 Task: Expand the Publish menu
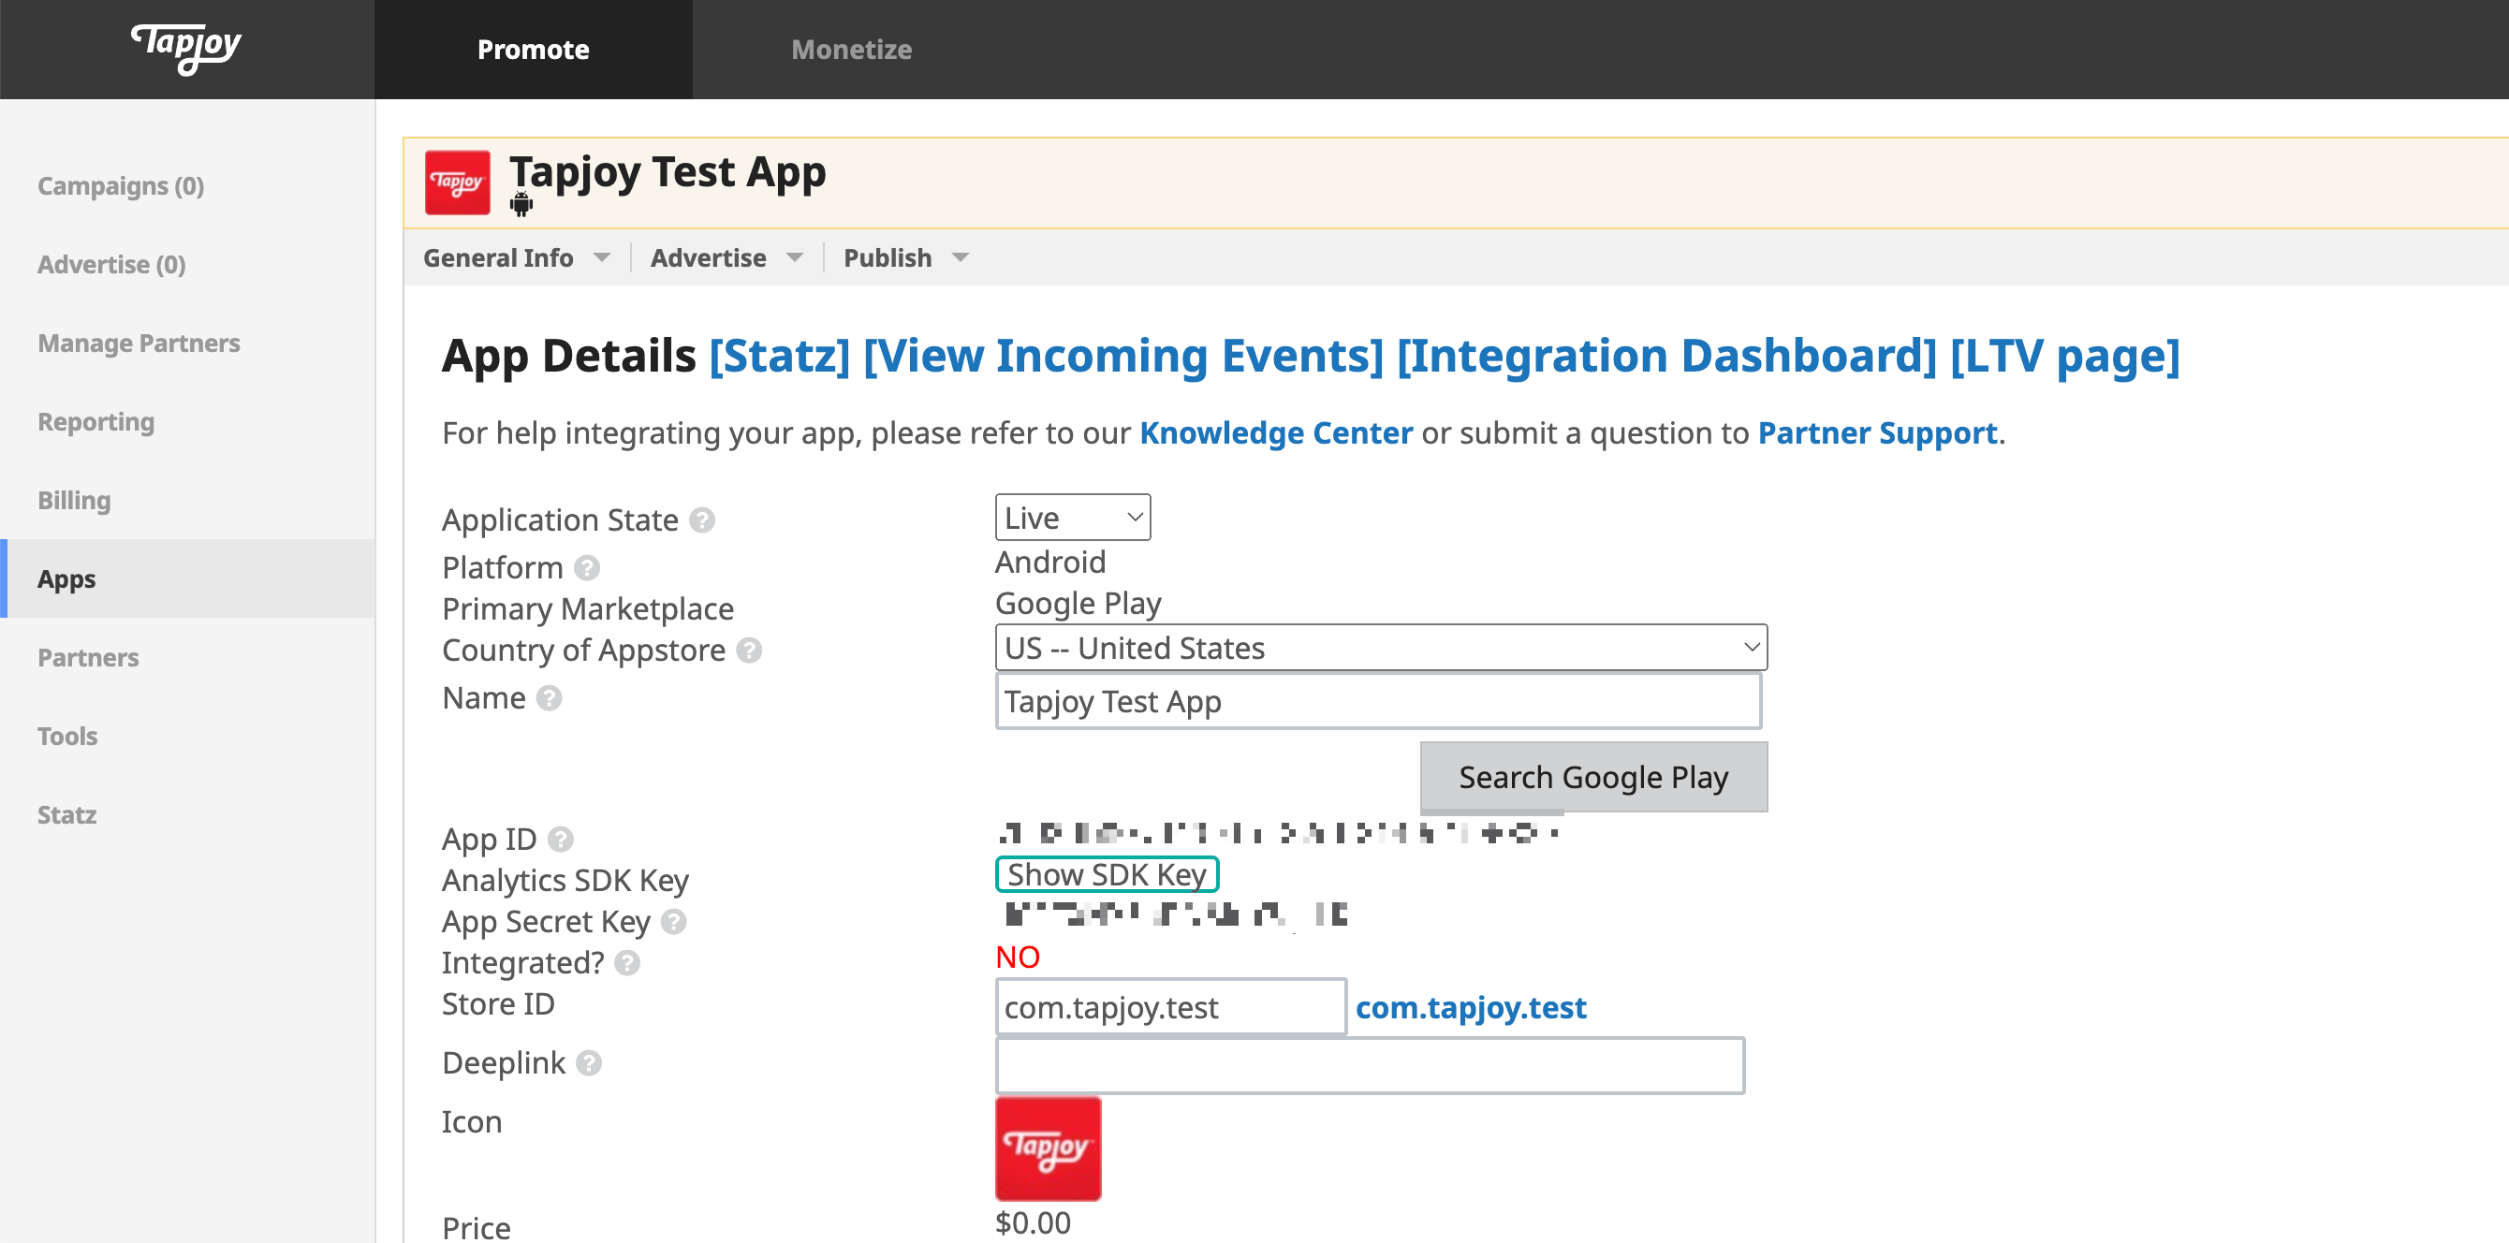click(x=906, y=258)
